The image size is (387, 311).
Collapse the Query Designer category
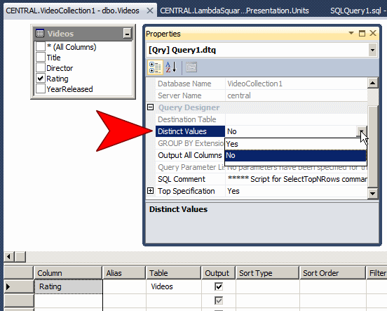[x=150, y=107]
